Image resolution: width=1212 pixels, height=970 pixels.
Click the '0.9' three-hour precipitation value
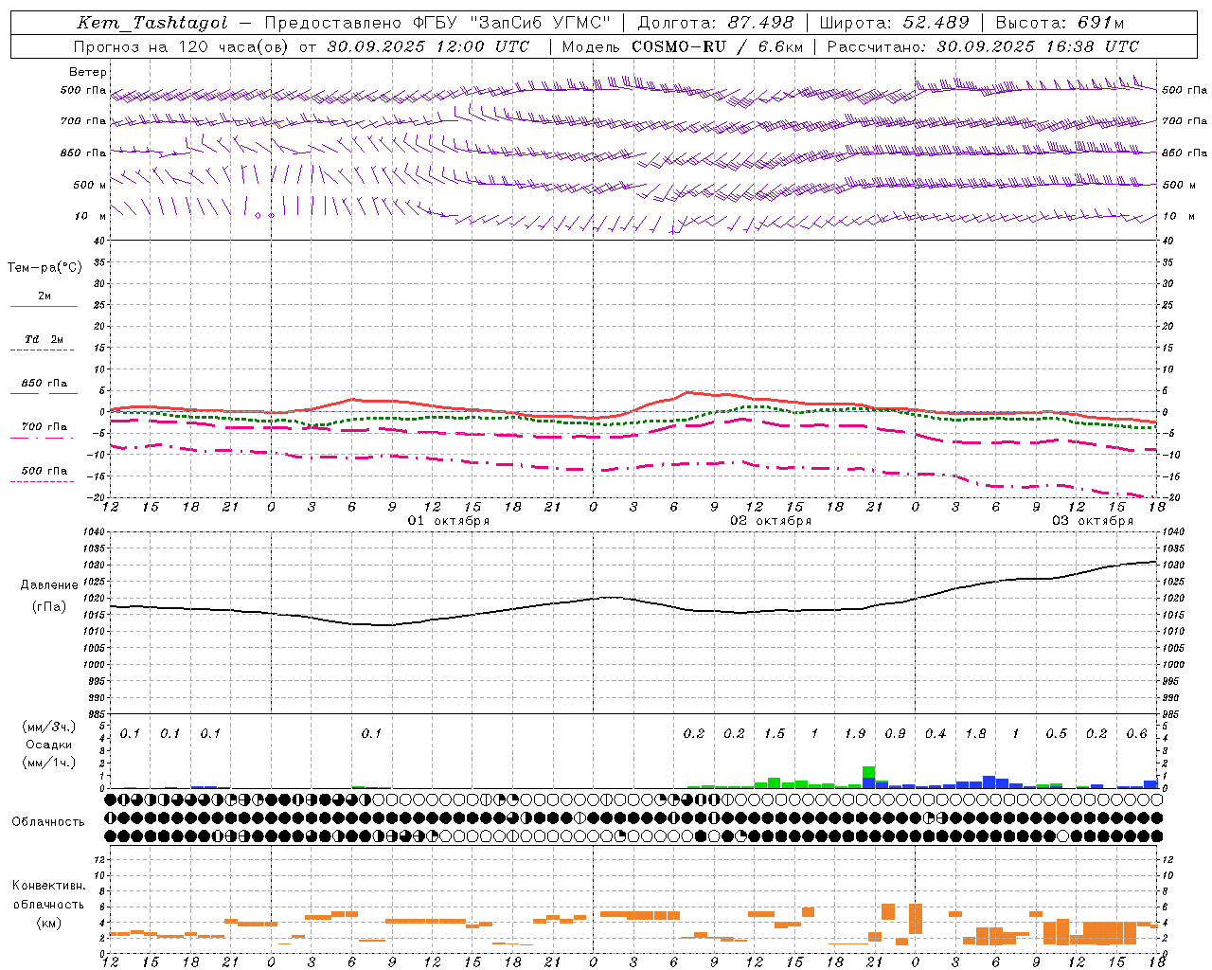(895, 734)
